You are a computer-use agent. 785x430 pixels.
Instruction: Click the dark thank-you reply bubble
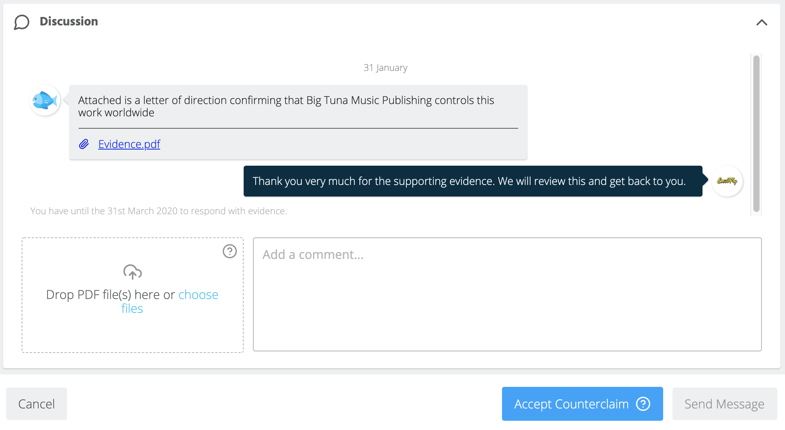pos(473,181)
